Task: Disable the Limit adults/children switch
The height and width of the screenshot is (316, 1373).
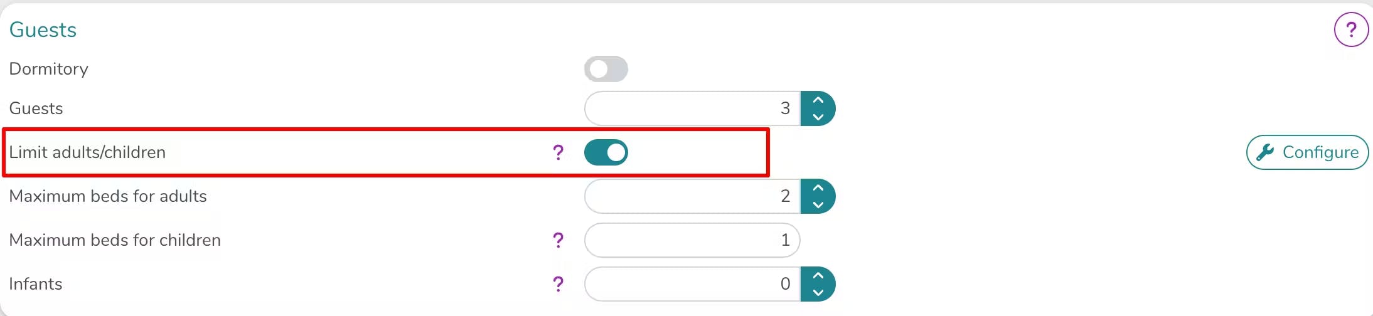Action: tap(606, 152)
